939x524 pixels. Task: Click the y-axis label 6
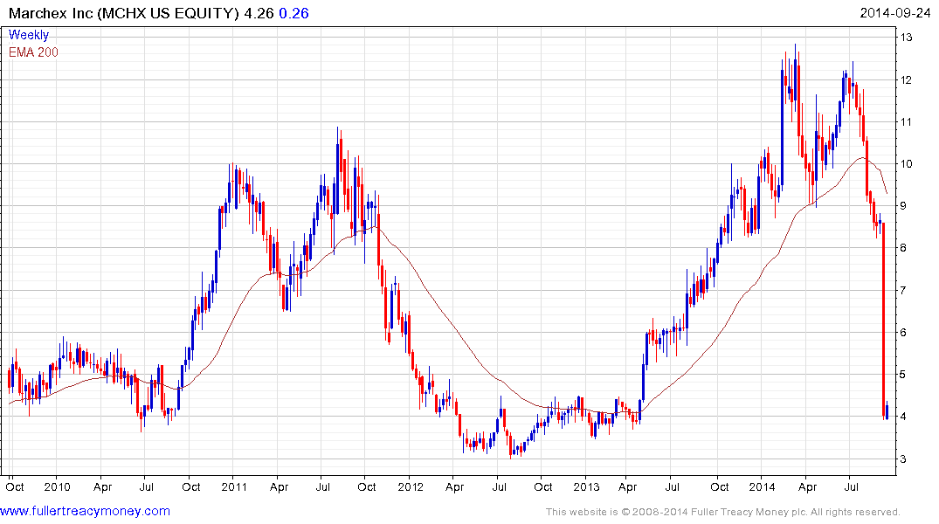click(903, 333)
